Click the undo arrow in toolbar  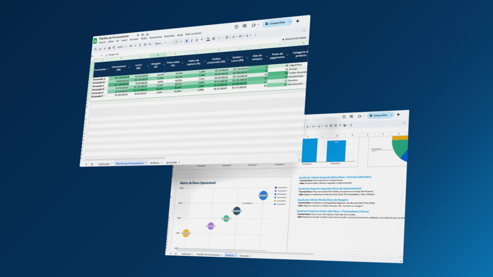click(101, 48)
